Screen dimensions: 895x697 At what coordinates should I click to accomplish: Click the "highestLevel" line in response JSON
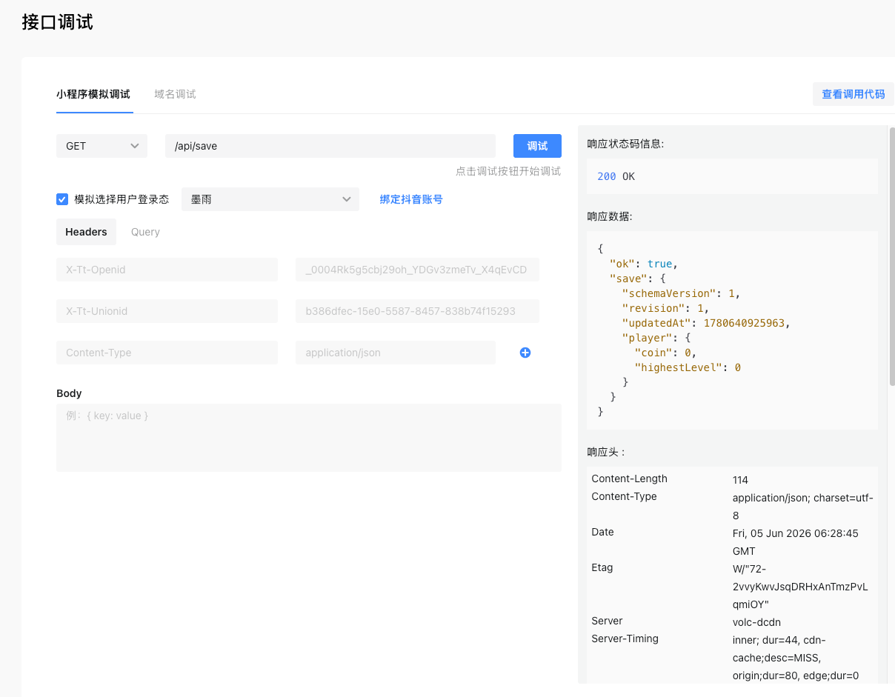tap(688, 367)
